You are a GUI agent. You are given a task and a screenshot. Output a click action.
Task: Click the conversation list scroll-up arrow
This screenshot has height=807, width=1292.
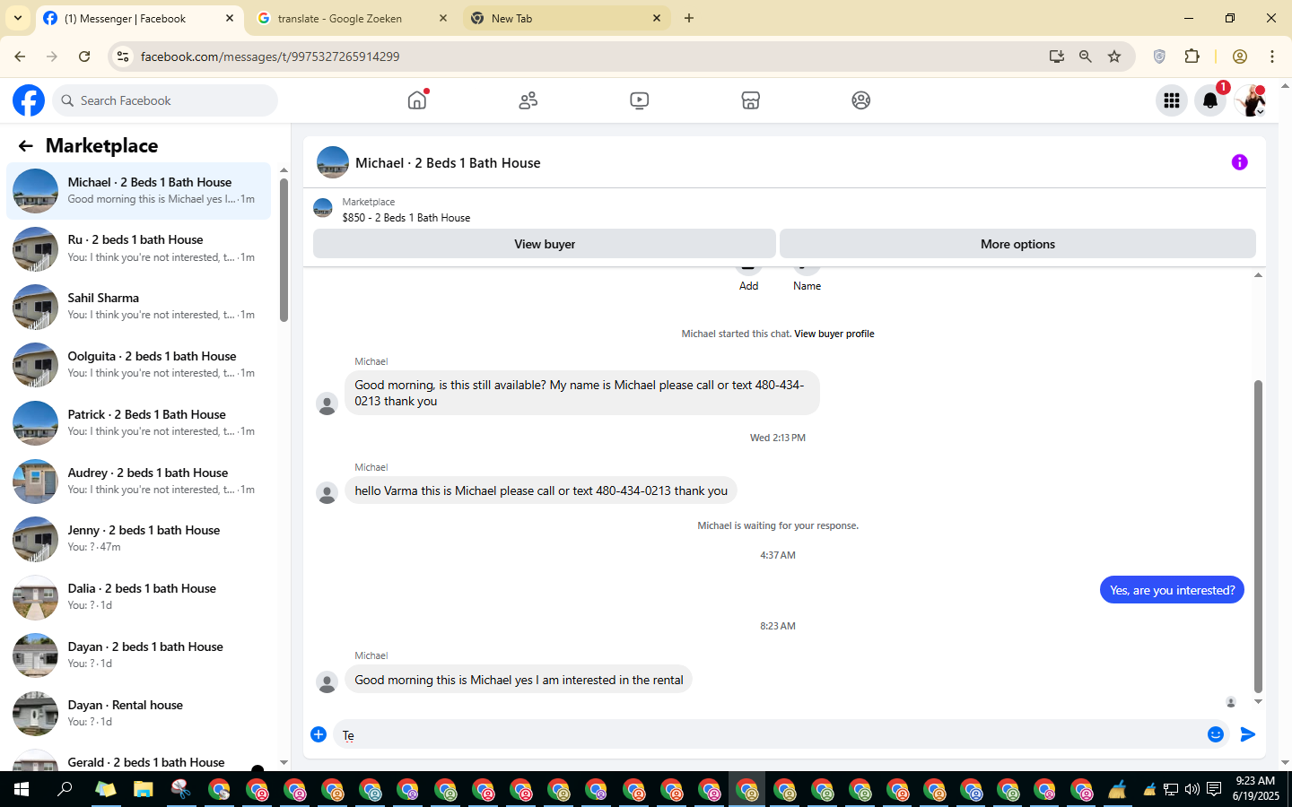point(284,170)
